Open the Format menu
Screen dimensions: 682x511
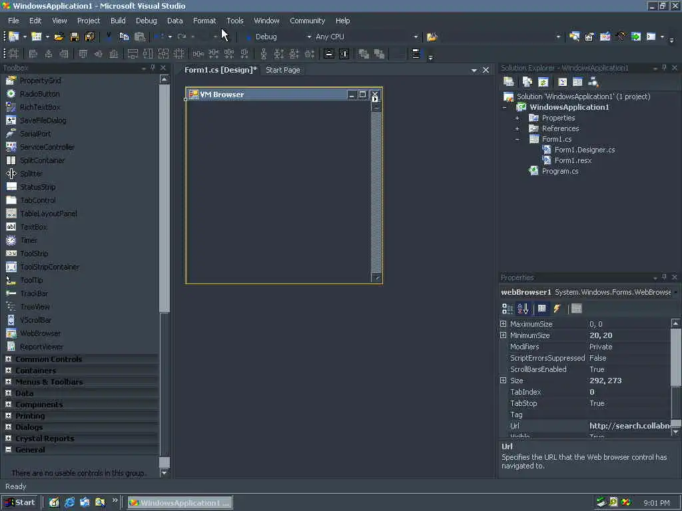tap(204, 21)
